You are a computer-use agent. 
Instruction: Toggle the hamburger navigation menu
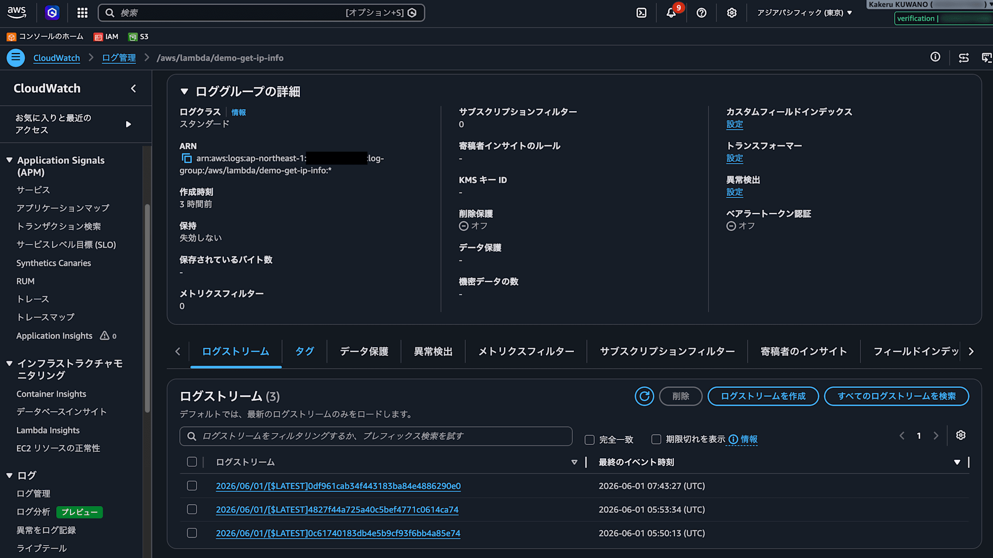(x=16, y=58)
